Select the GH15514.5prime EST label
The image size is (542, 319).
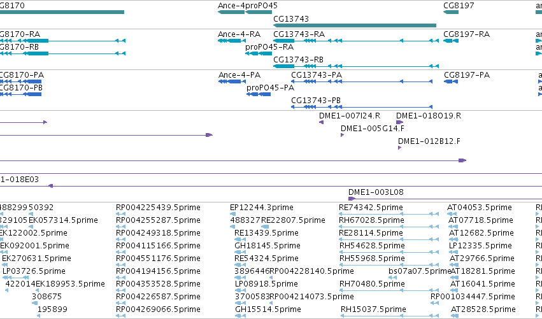pyautogui.click(x=268, y=309)
